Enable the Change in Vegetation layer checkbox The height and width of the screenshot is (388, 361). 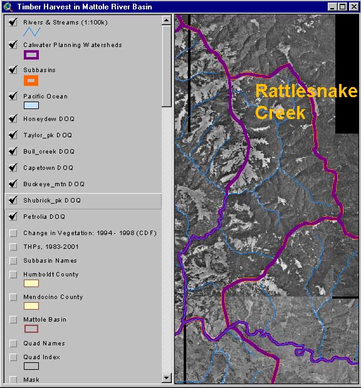[13, 233]
